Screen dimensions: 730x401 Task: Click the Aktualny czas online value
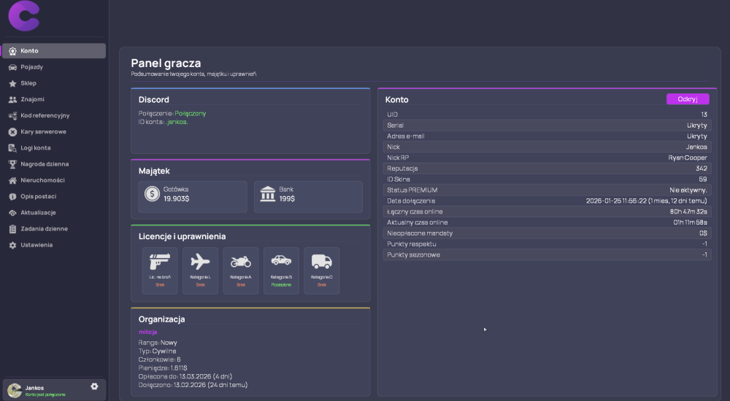pyautogui.click(x=690, y=222)
